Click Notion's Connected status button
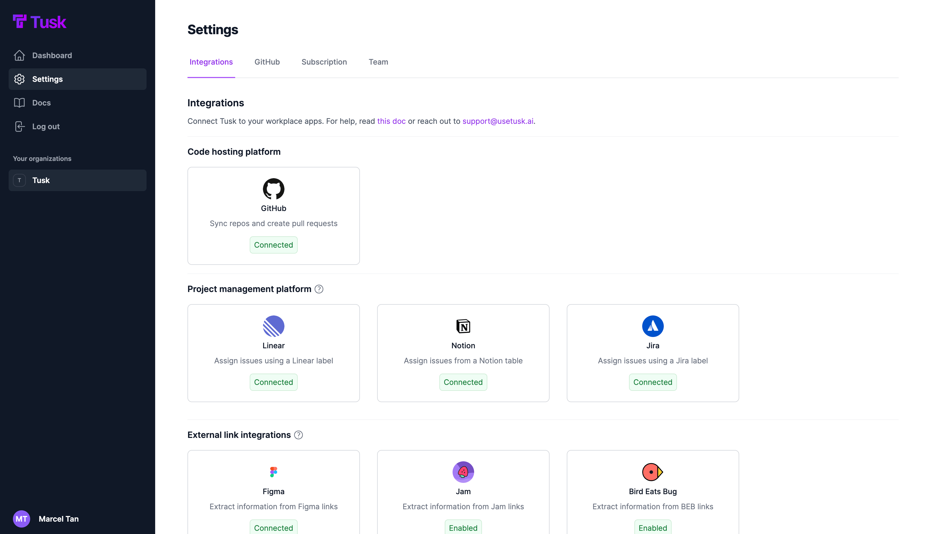931x534 pixels. [x=463, y=382]
